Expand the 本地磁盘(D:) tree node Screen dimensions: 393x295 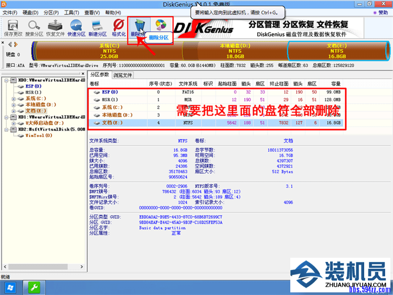(x=14, y=104)
